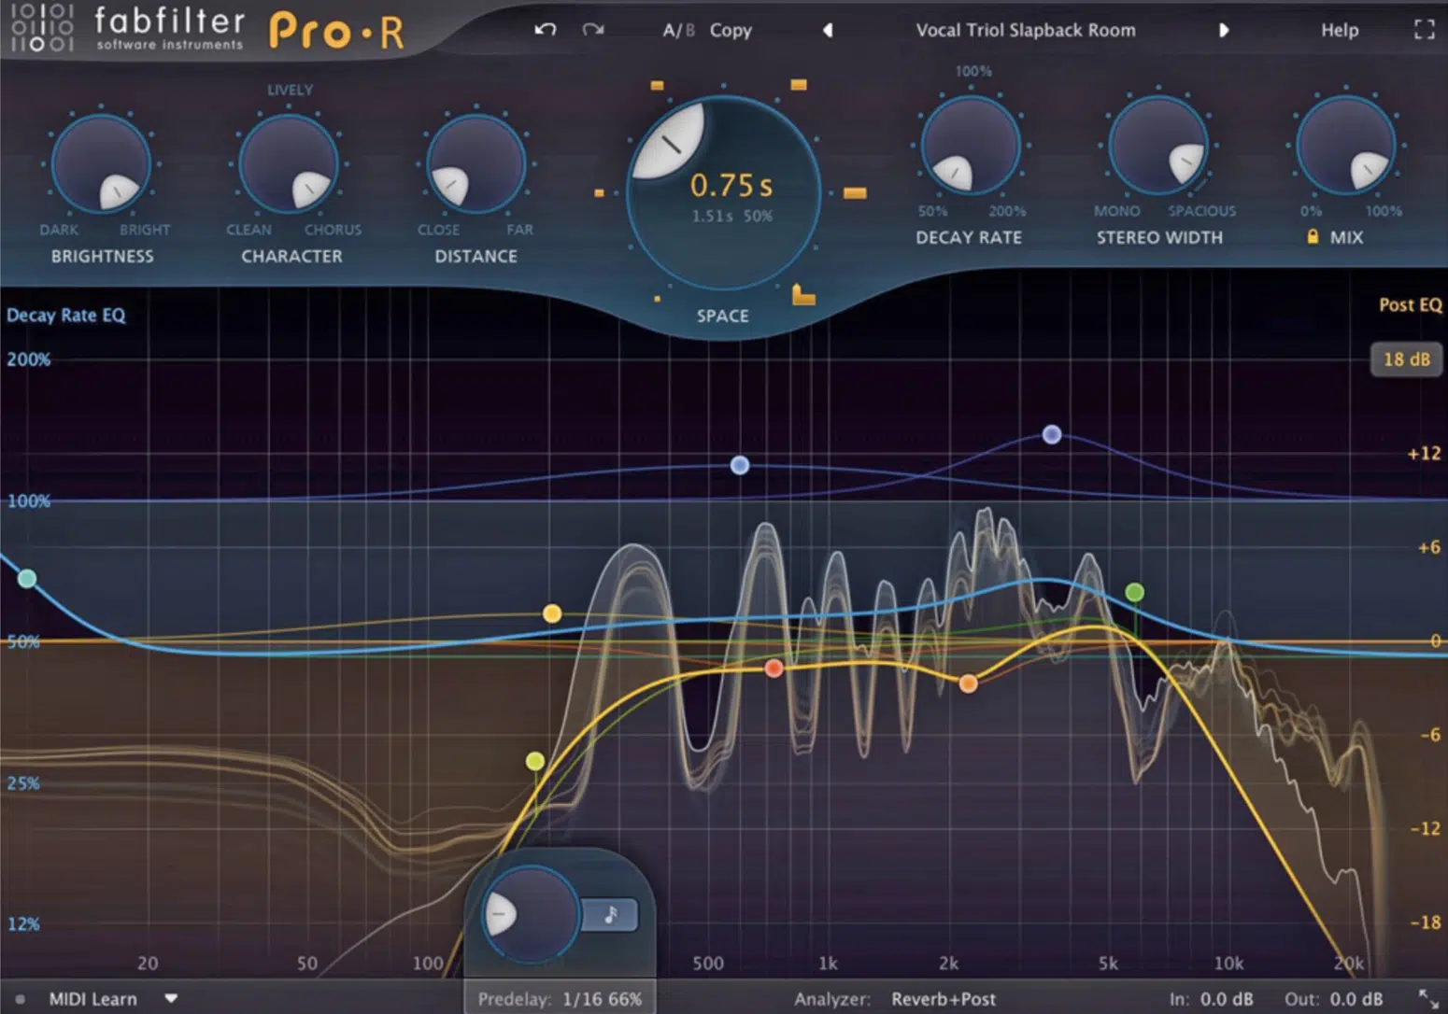
Task: Click the Copy button
Action: pos(731,30)
